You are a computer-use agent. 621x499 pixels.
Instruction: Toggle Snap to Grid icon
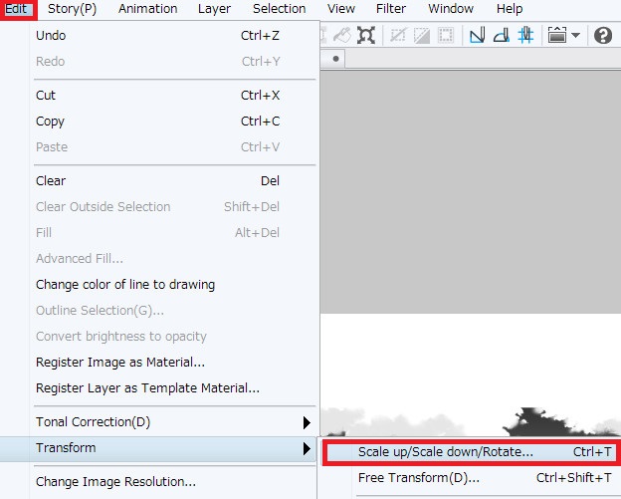pos(525,35)
